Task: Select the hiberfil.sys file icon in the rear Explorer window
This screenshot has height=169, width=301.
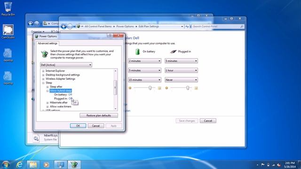Action: point(36,138)
